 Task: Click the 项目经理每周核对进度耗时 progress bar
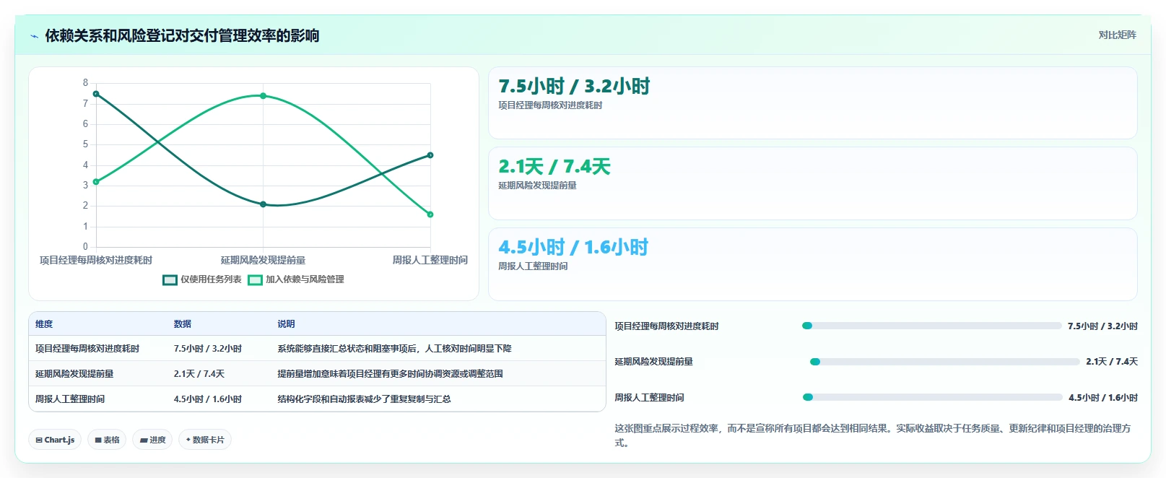931,326
